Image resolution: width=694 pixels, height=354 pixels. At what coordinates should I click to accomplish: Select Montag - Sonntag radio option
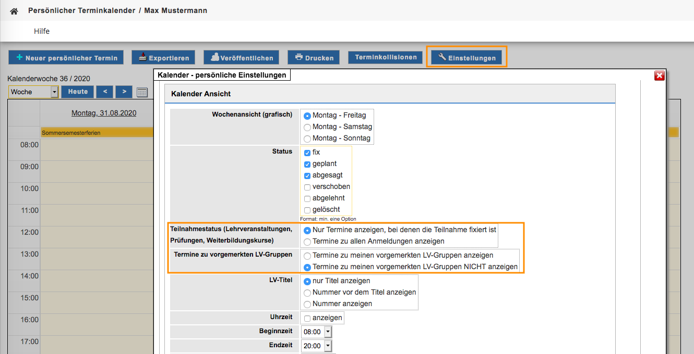coord(307,138)
